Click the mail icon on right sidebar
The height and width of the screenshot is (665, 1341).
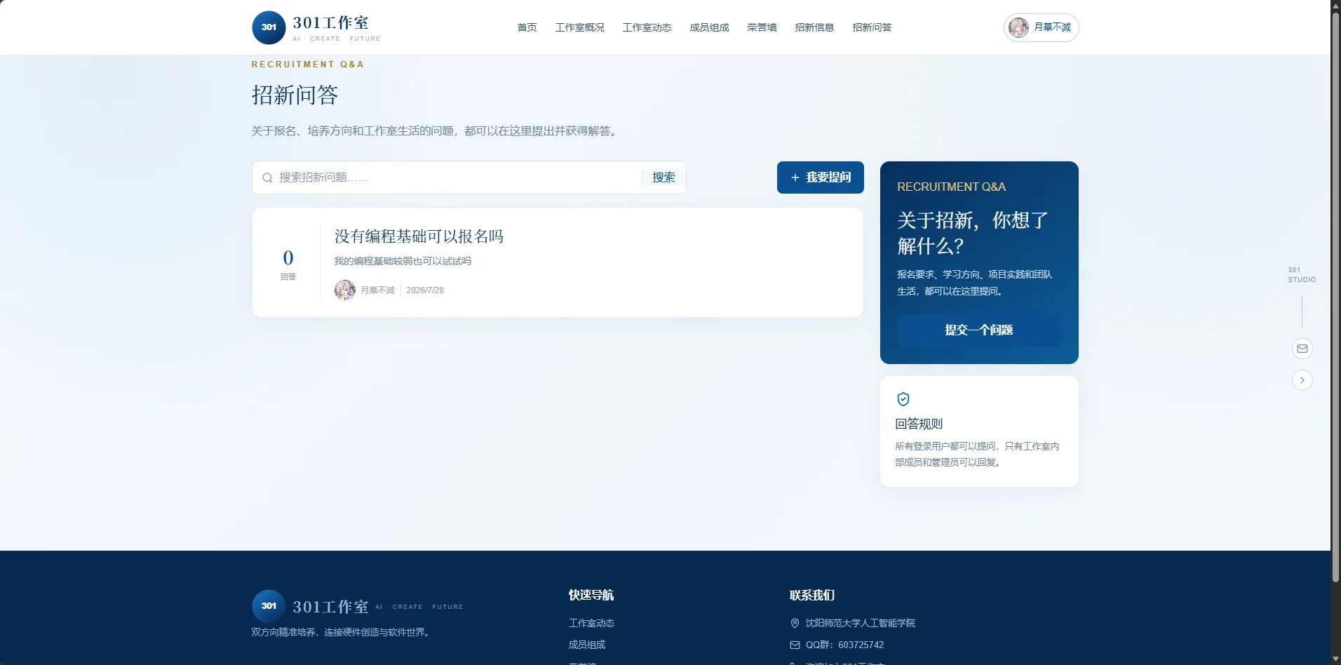1302,349
